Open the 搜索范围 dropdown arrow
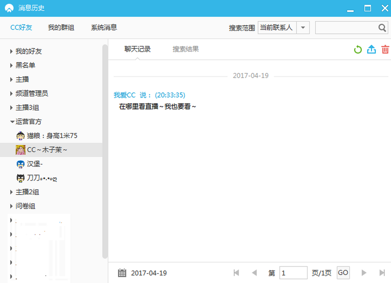 coord(303,28)
